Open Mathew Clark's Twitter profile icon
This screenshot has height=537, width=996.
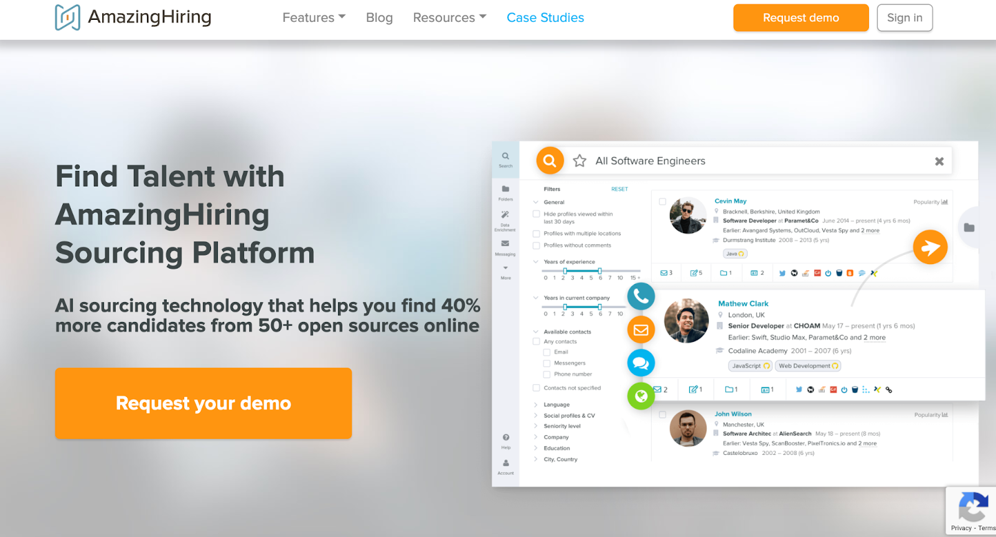click(x=799, y=390)
